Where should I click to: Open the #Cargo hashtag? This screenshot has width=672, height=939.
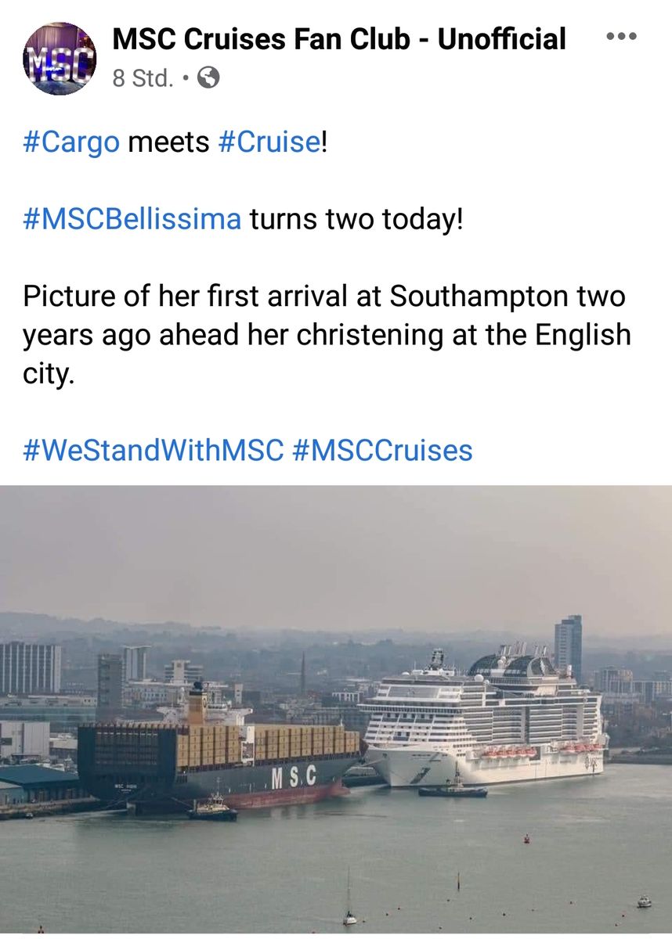71,142
